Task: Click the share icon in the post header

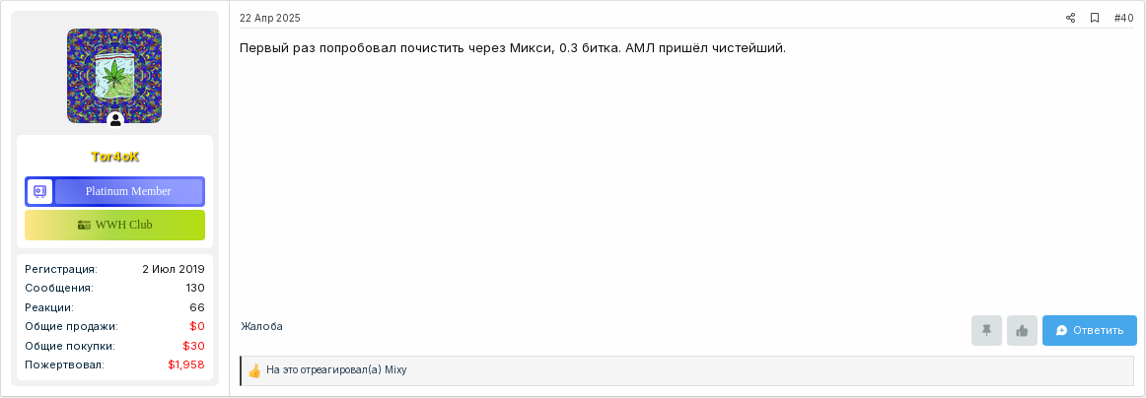Action: [x=1071, y=19]
